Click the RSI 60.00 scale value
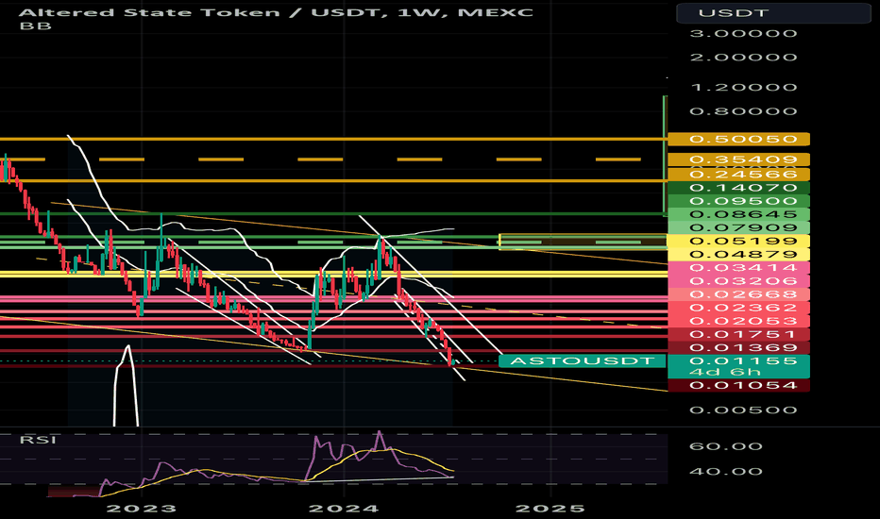 [x=725, y=446]
